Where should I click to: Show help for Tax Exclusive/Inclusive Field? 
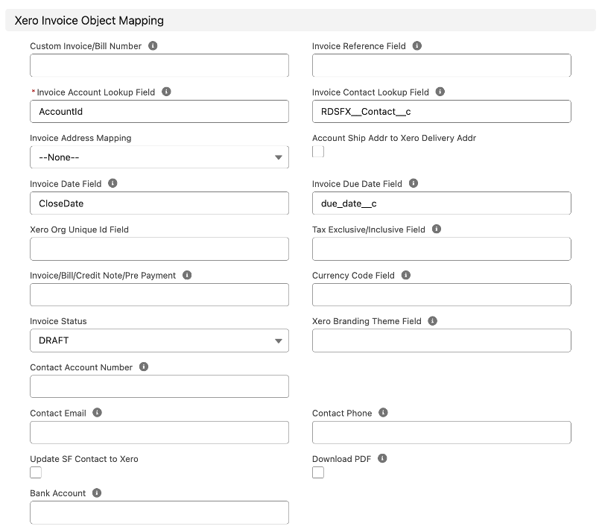click(x=437, y=229)
